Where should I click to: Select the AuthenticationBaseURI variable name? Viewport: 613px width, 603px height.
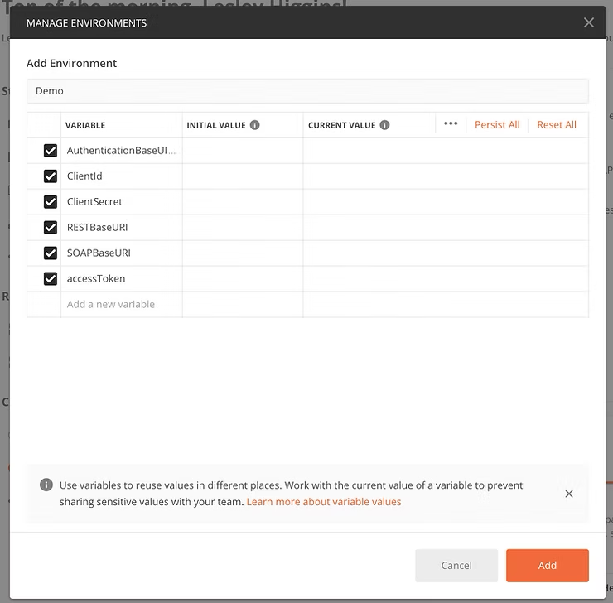[121, 151]
